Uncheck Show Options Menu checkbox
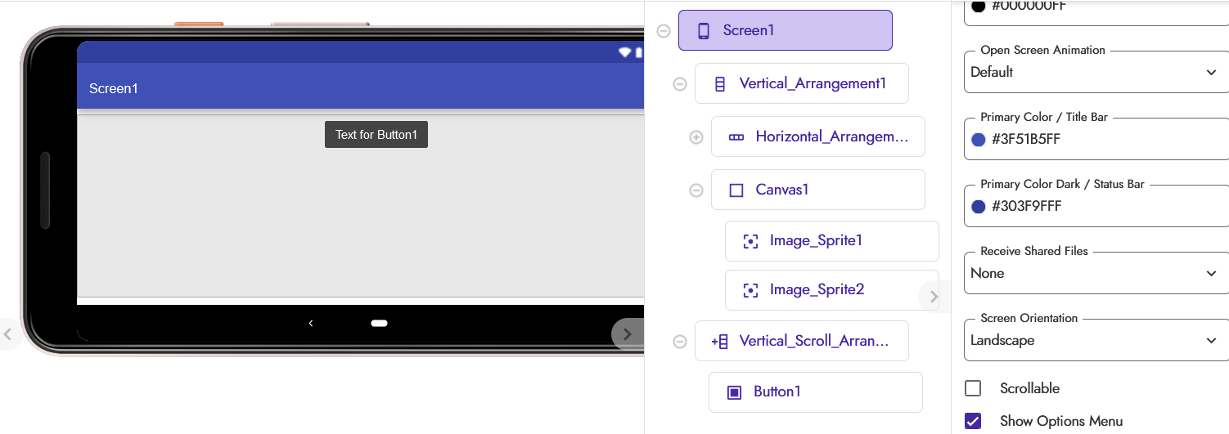 (x=973, y=421)
